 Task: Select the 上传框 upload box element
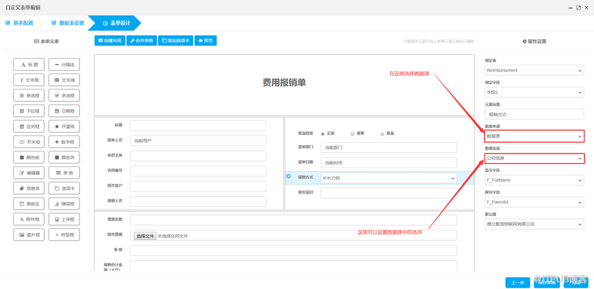[x=64, y=219]
